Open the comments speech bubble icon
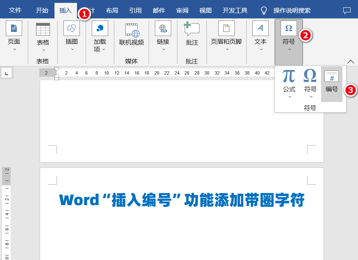The width and height of the screenshot is (358, 260). pyautogui.click(x=347, y=11)
